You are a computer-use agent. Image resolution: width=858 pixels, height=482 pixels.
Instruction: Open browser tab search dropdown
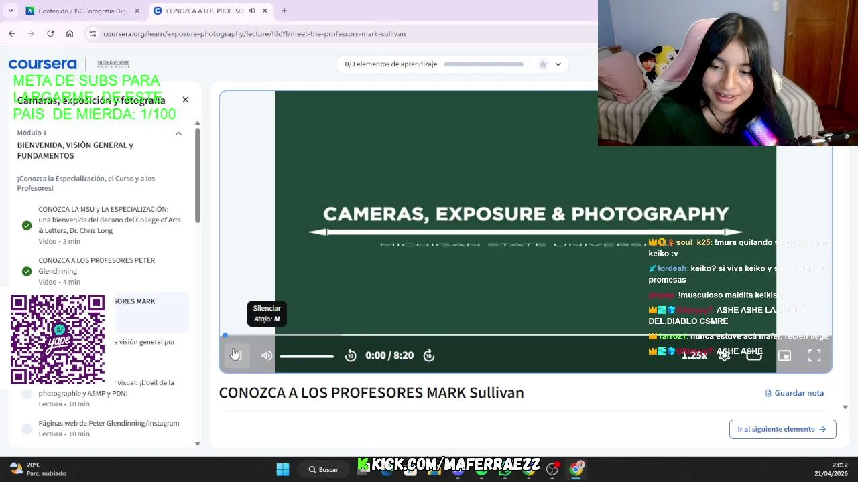pos(11,11)
